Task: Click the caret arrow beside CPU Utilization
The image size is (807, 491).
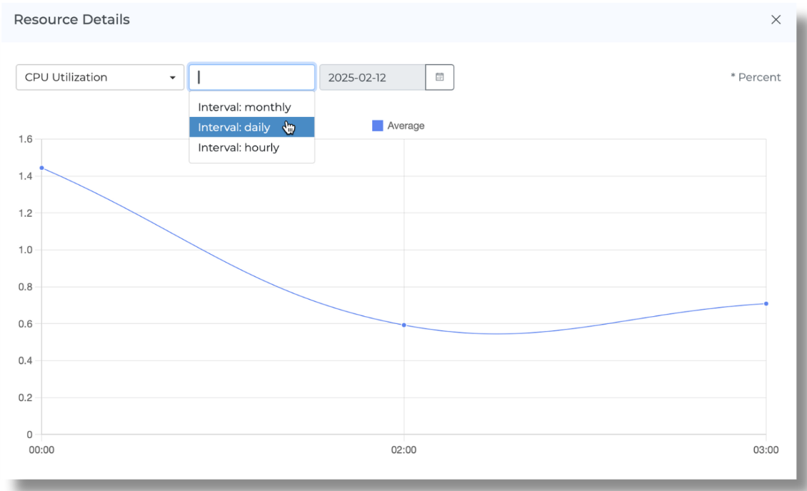Action: [x=172, y=77]
